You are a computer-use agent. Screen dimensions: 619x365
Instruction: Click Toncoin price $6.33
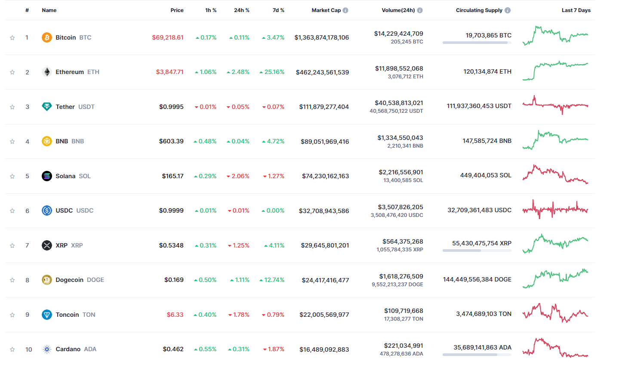tap(175, 315)
